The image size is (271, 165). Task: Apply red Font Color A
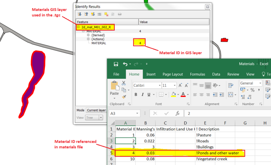pos(183,94)
